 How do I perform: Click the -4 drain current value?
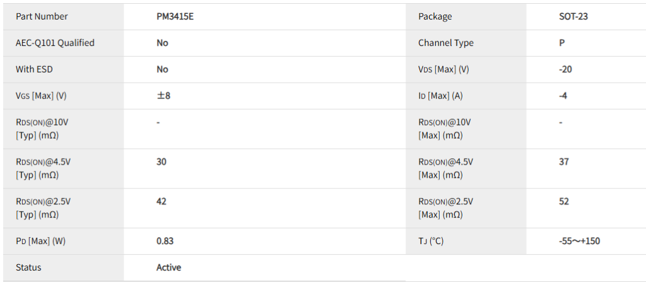coord(563,96)
